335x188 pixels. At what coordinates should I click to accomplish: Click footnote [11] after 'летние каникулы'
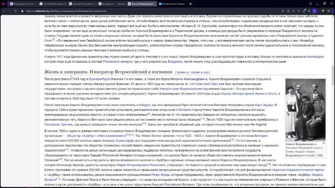(144, 124)
